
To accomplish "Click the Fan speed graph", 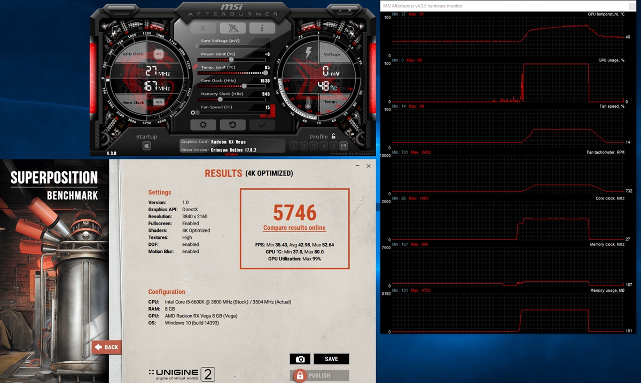I will pos(507,128).
